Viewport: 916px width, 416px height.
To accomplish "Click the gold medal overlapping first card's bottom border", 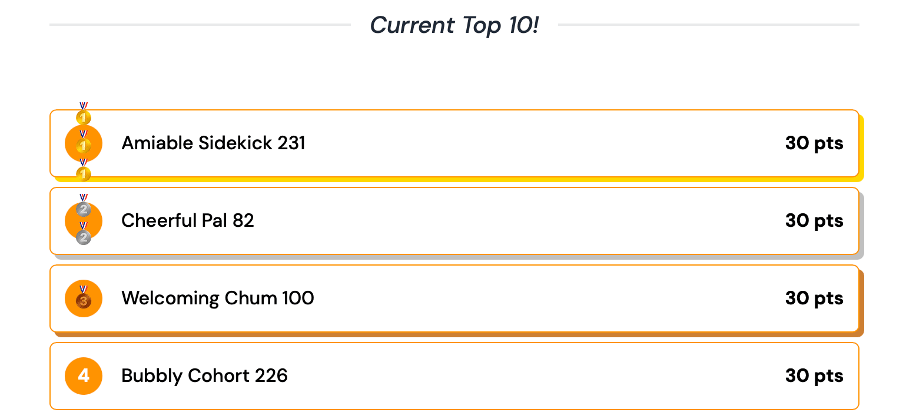I will (x=84, y=170).
